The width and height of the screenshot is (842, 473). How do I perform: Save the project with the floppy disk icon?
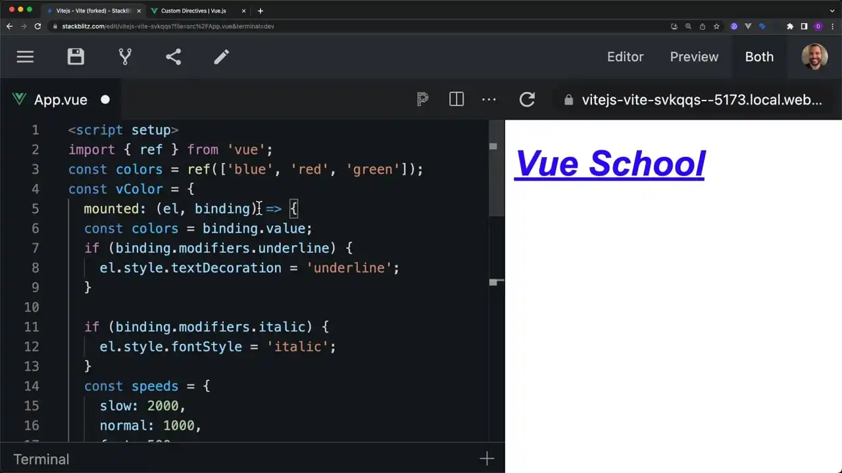[x=76, y=56]
